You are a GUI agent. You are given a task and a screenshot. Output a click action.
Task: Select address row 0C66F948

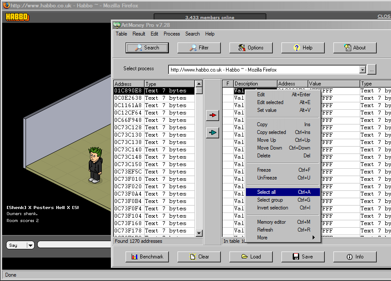[154, 120]
